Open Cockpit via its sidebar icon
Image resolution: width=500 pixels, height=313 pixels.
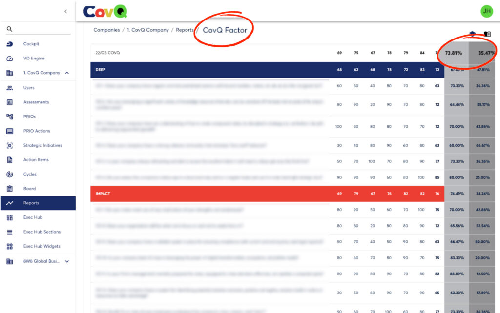10,44
